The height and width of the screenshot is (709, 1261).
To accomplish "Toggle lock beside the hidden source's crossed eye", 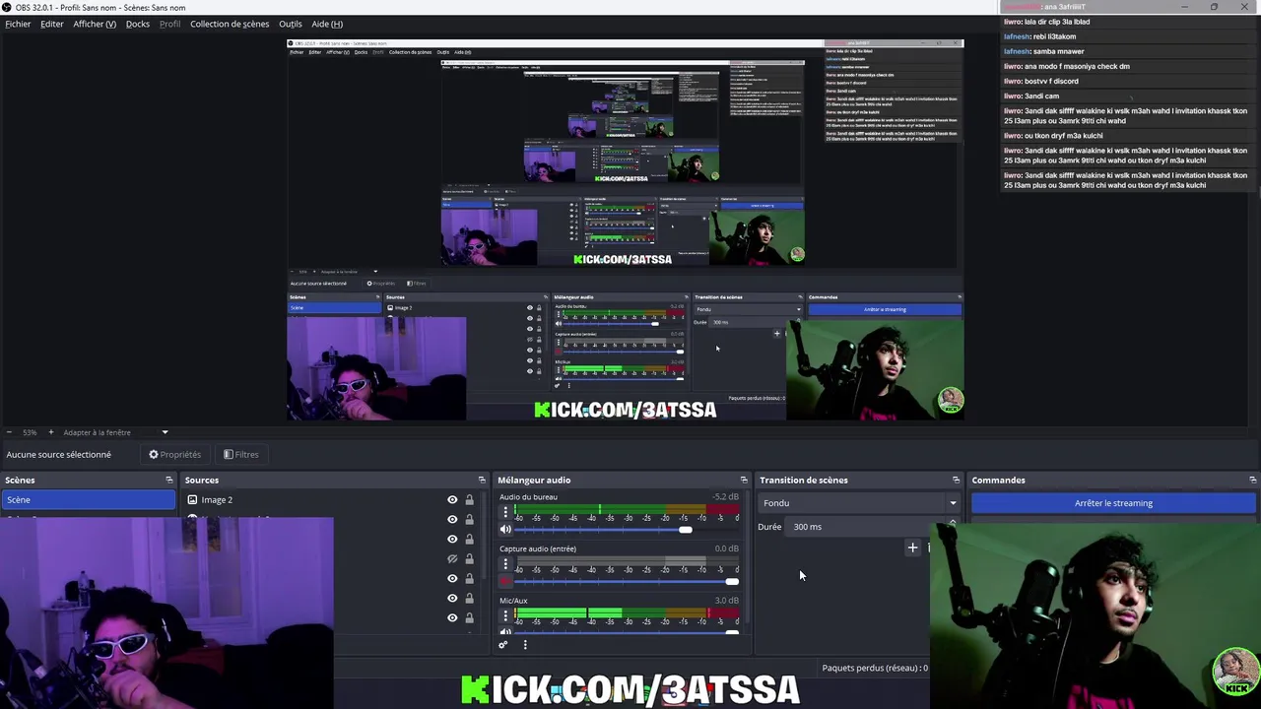I will point(469,558).
